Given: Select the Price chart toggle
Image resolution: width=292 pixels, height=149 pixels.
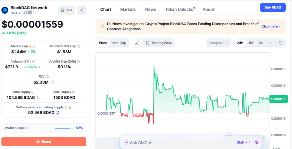Looking at the screenshot, I should (x=103, y=43).
